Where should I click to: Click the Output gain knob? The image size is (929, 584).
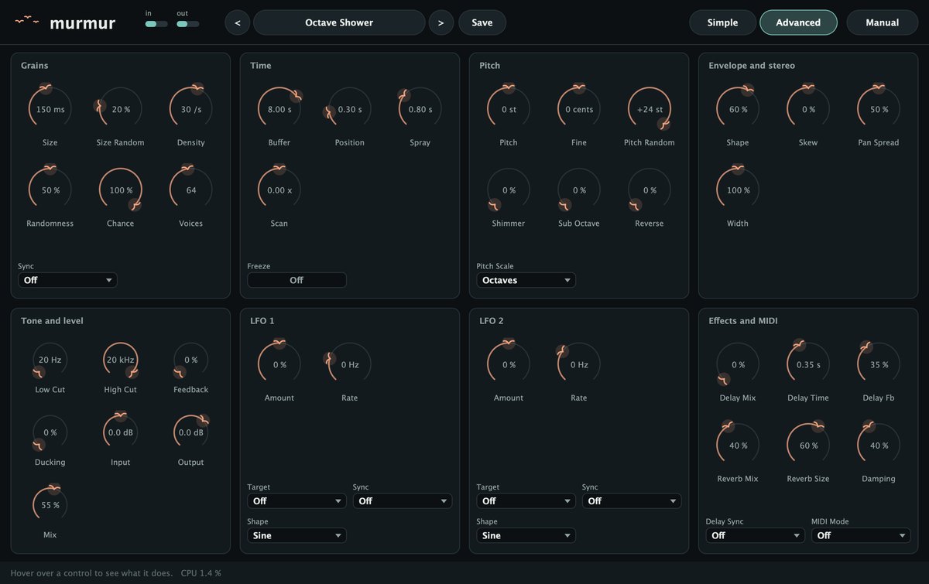[191, 432]
